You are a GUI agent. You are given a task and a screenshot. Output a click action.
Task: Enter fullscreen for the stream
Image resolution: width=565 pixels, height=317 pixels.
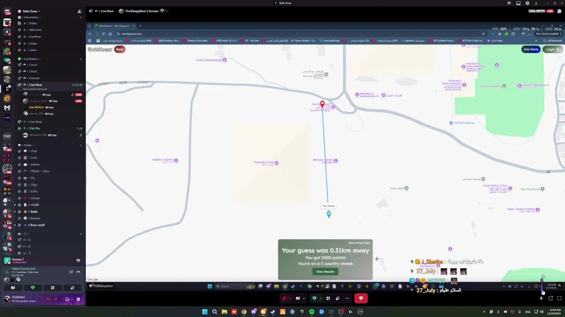pos(559,298)
